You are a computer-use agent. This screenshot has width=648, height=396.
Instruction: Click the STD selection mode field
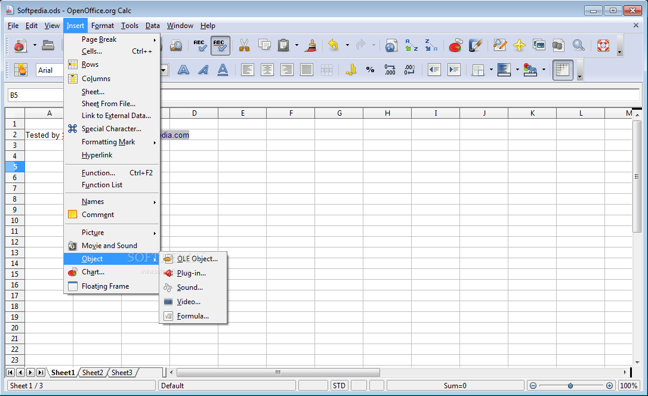pyautogui.click(x=340, y=386)
